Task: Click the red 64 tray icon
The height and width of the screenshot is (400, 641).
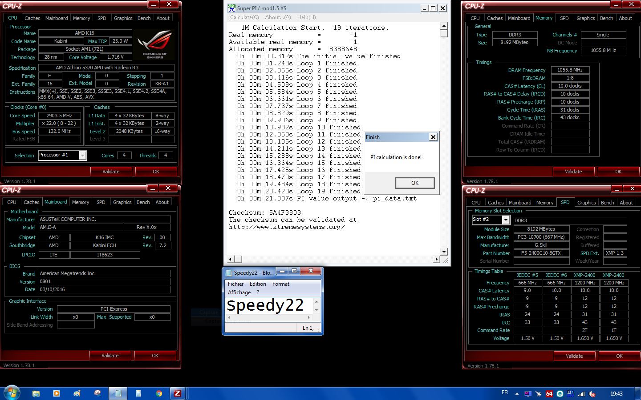Action: click(549, 394)
